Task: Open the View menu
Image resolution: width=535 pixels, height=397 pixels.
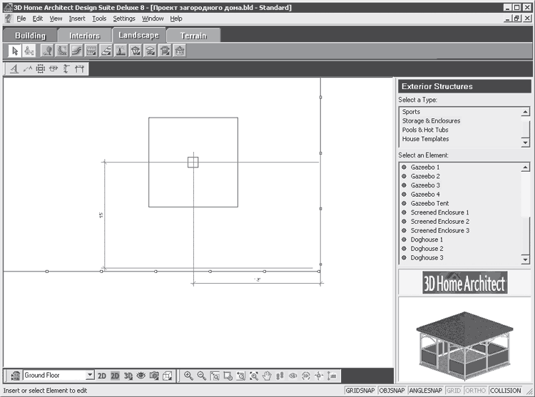Action: pyautogui.click(x=56, y=19)
